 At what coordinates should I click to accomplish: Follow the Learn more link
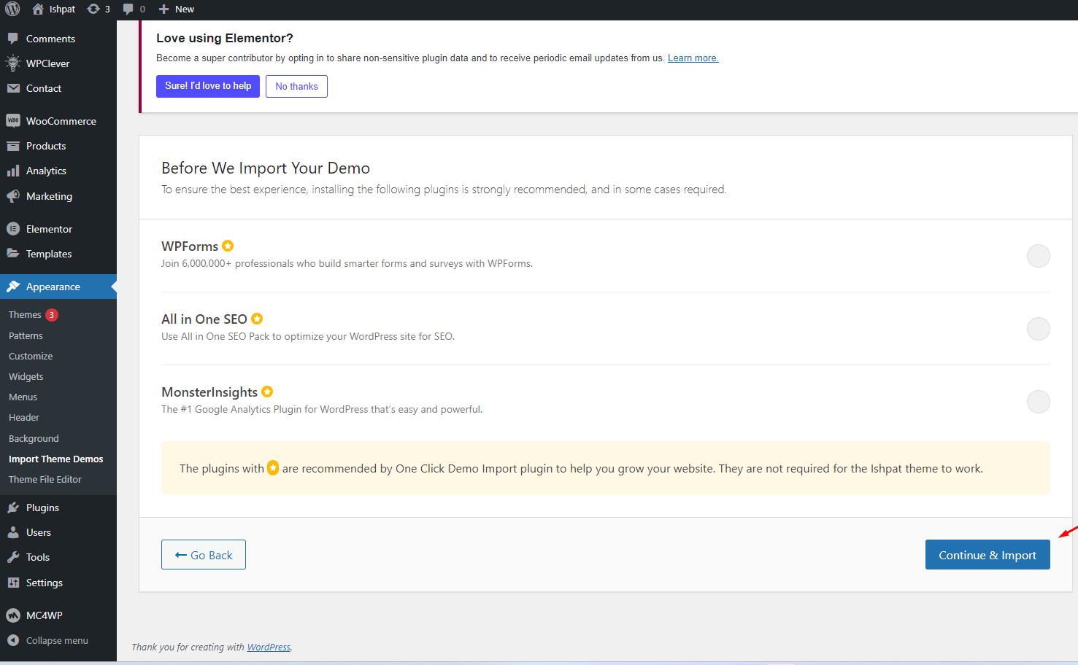(x=693, y=58)
